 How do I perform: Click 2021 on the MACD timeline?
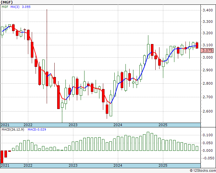click(5, 165)
